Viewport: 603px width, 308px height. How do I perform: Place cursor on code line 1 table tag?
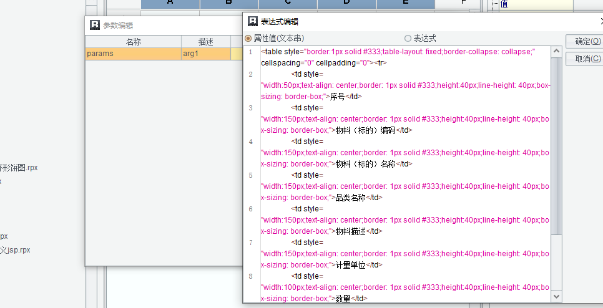click(x=273, y=52)
